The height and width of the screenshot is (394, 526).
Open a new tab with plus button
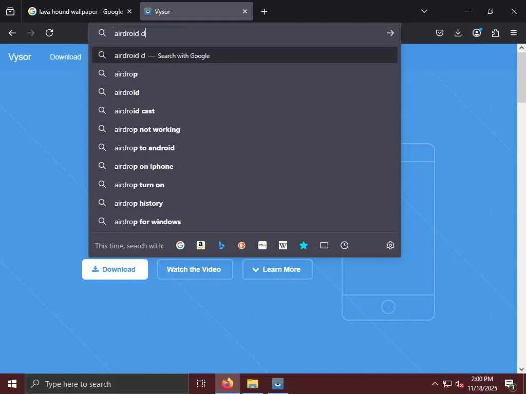265,12
